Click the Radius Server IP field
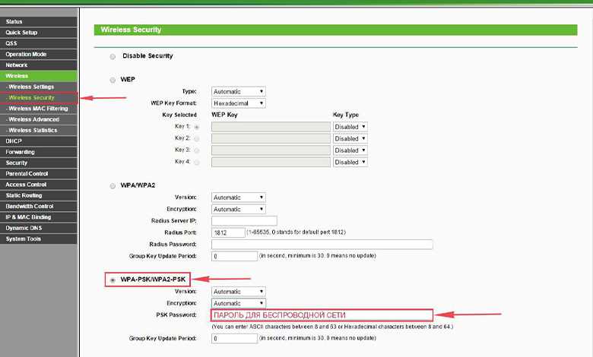 coord(244,221)
